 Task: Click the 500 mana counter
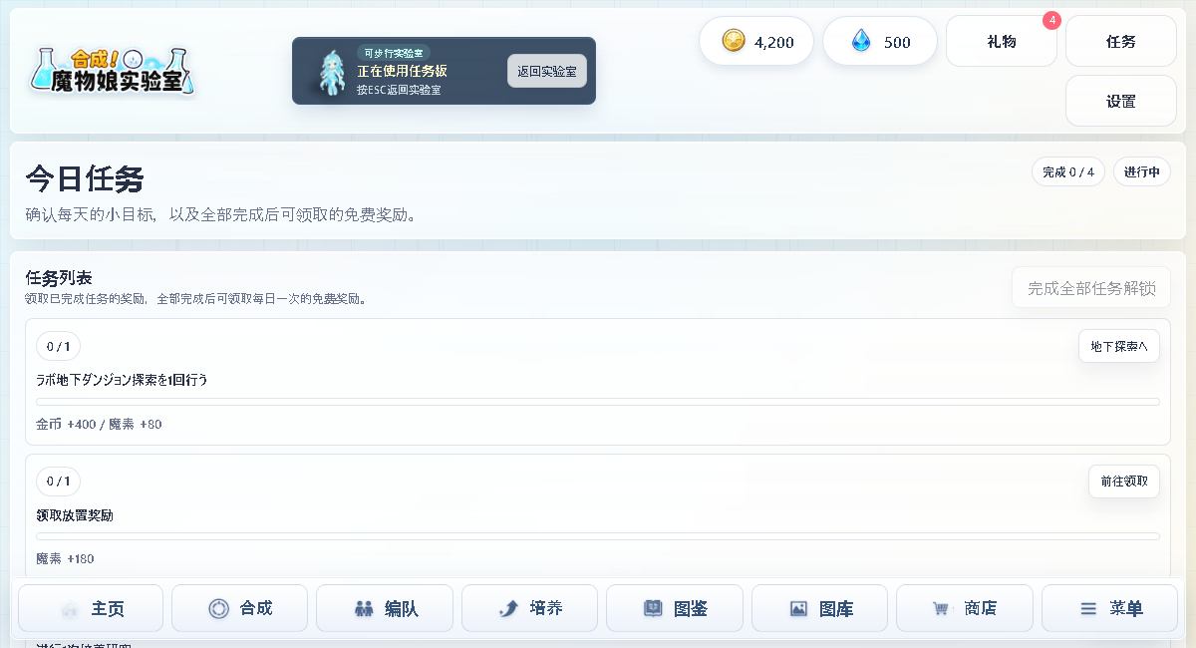coord(880,41)
